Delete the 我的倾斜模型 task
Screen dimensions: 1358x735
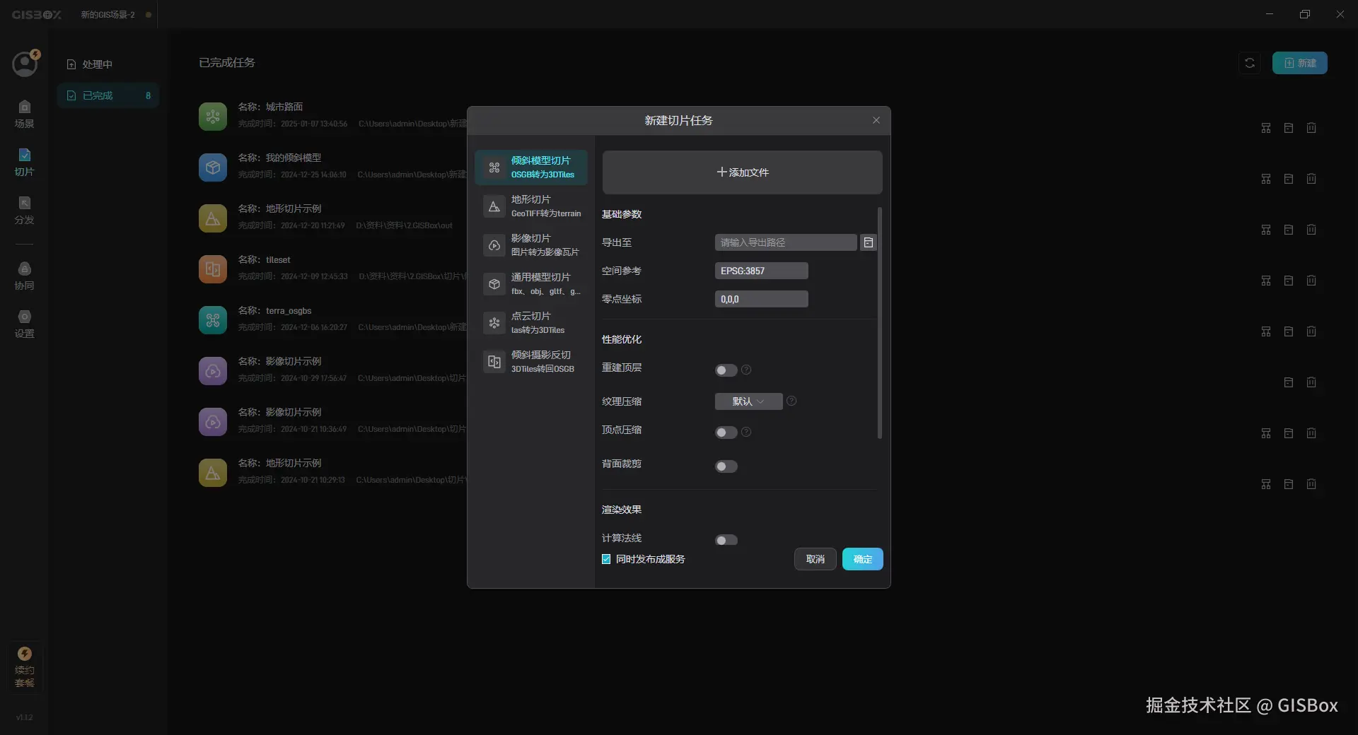coord(1311,179)
